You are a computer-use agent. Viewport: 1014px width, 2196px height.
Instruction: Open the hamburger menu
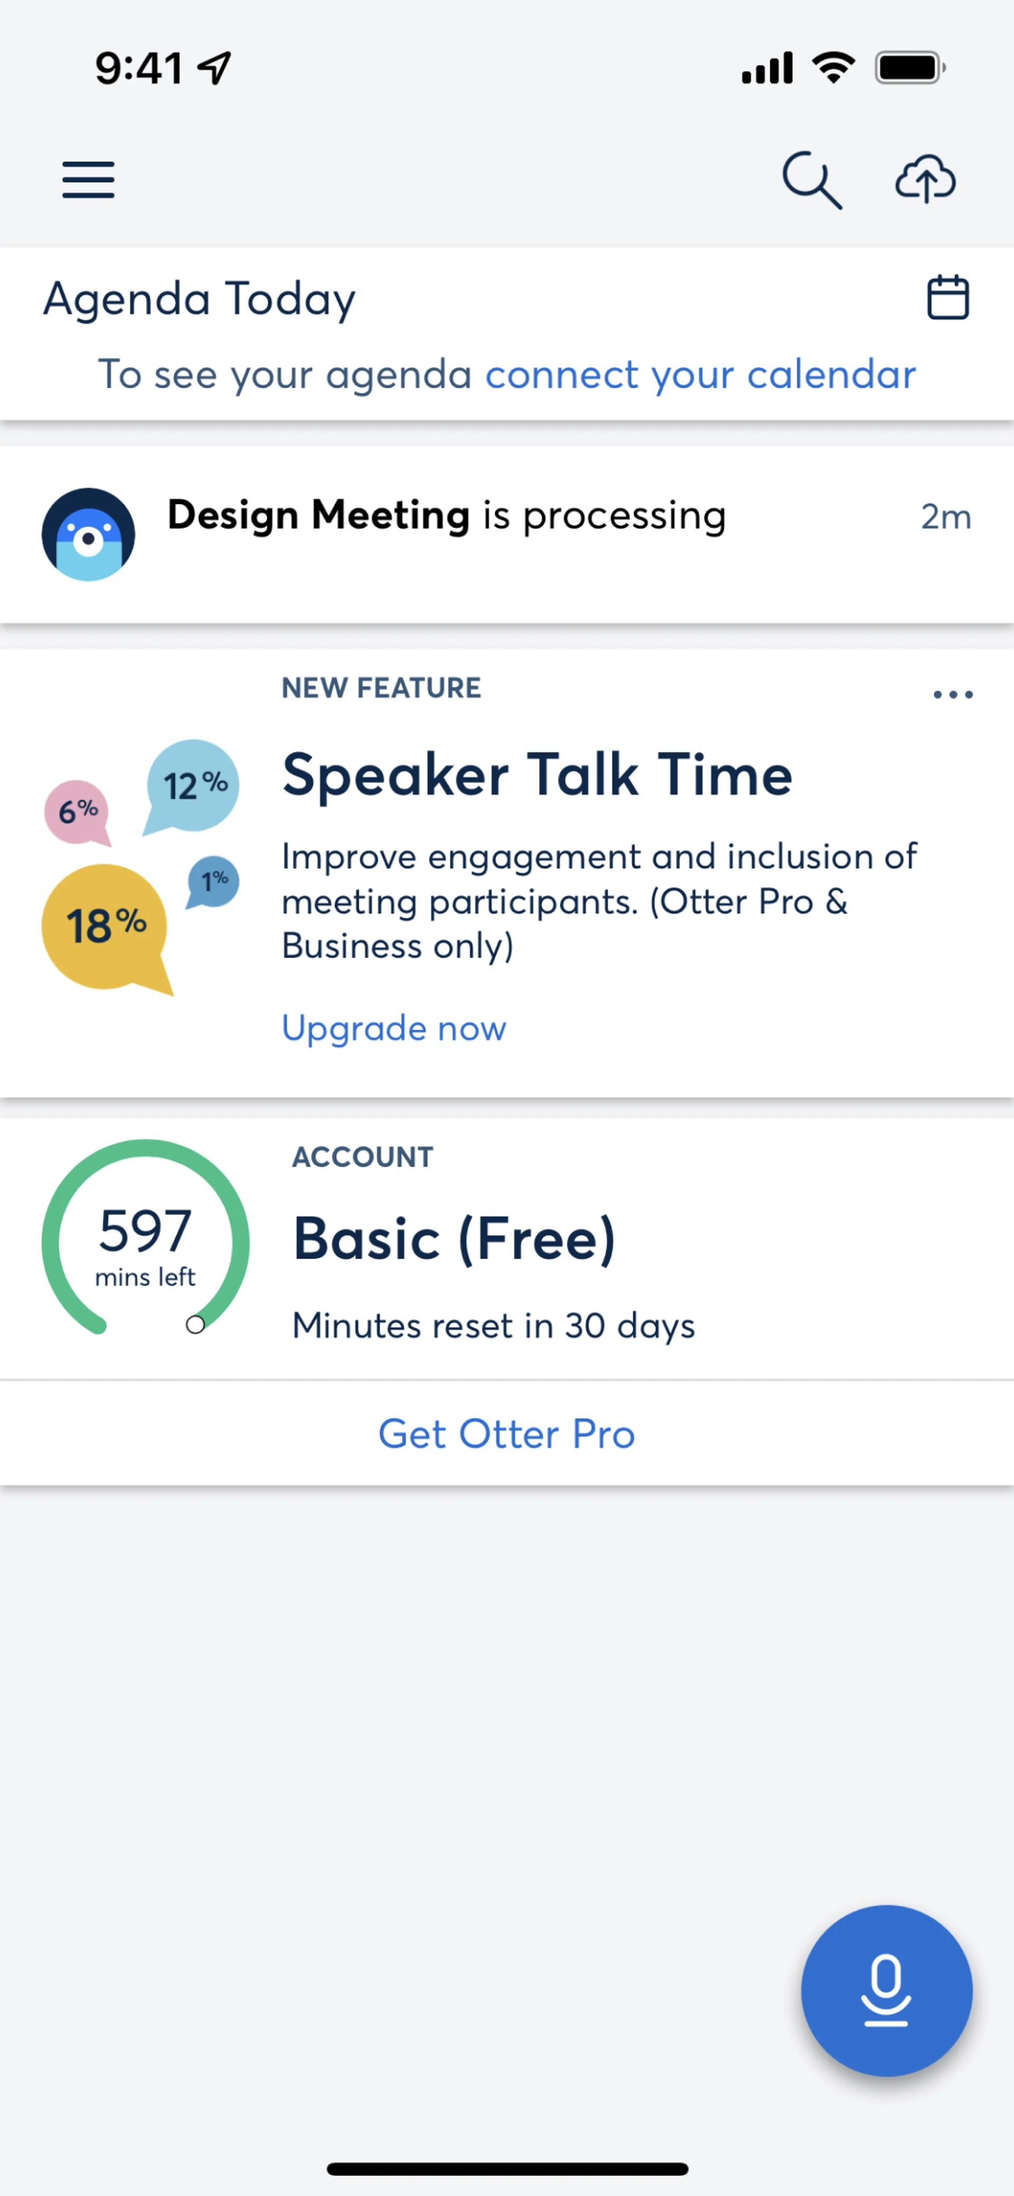click(88, 180)
